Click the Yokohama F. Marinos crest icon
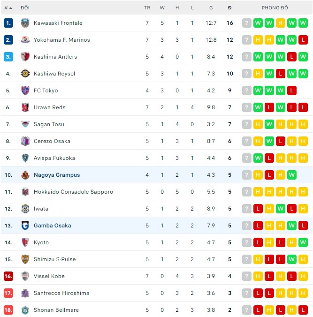The height and width of the screenshot is (317, 313). [25, 40]
